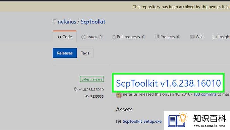Open the nefarius owner profile link
This screenshot has width=230, height=130.
click(67, 22)
